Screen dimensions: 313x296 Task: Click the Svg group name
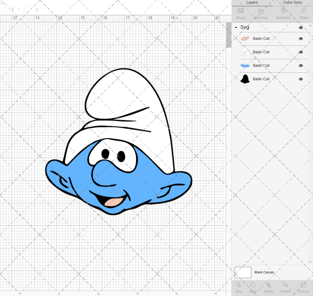pyautogui.click(x=245, y=27)
